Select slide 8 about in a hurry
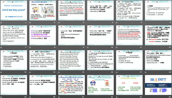Screen dimensions: 172x98 (42, 35)
